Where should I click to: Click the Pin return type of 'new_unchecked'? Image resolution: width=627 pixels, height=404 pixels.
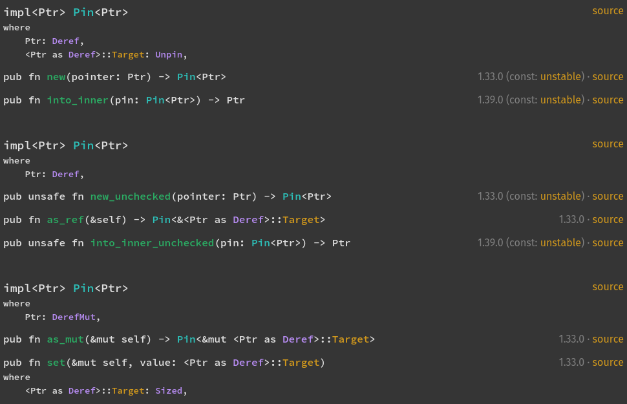293,197
